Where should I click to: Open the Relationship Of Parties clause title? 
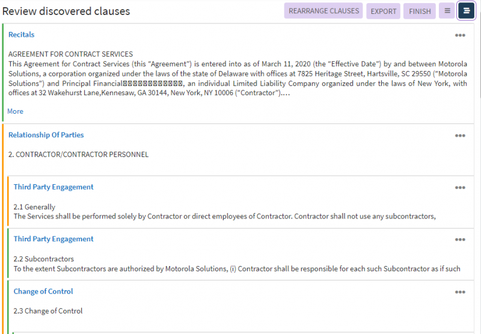pos(46,135)
